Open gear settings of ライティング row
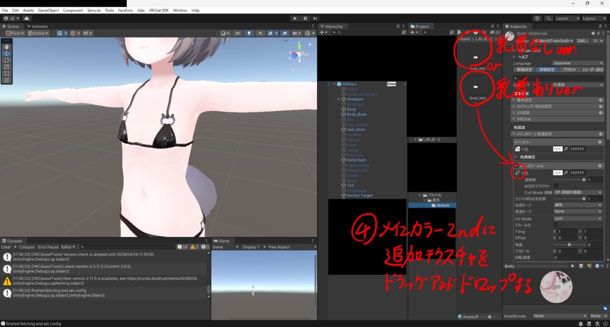 click(x=600, y=106)
